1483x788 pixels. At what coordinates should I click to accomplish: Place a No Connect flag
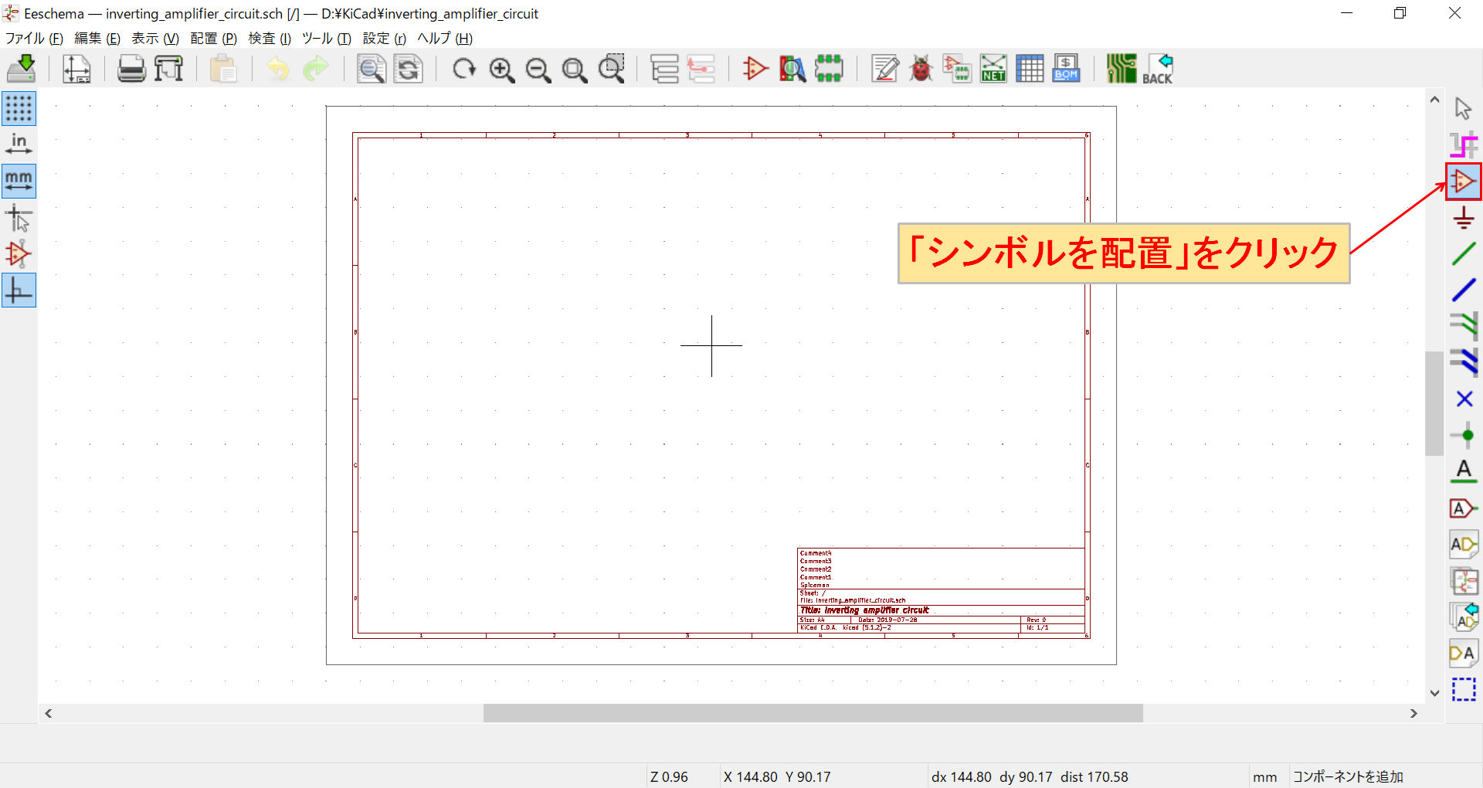pyautogui.click(x=1462, y=399)
